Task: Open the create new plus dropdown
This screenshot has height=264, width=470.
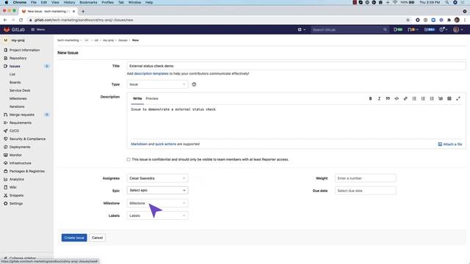Action: click(x=302, y=29)
